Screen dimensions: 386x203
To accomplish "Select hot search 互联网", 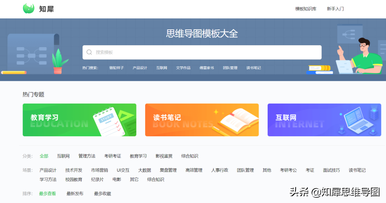I will (161, 68).
